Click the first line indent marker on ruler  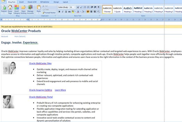[29, 19]
